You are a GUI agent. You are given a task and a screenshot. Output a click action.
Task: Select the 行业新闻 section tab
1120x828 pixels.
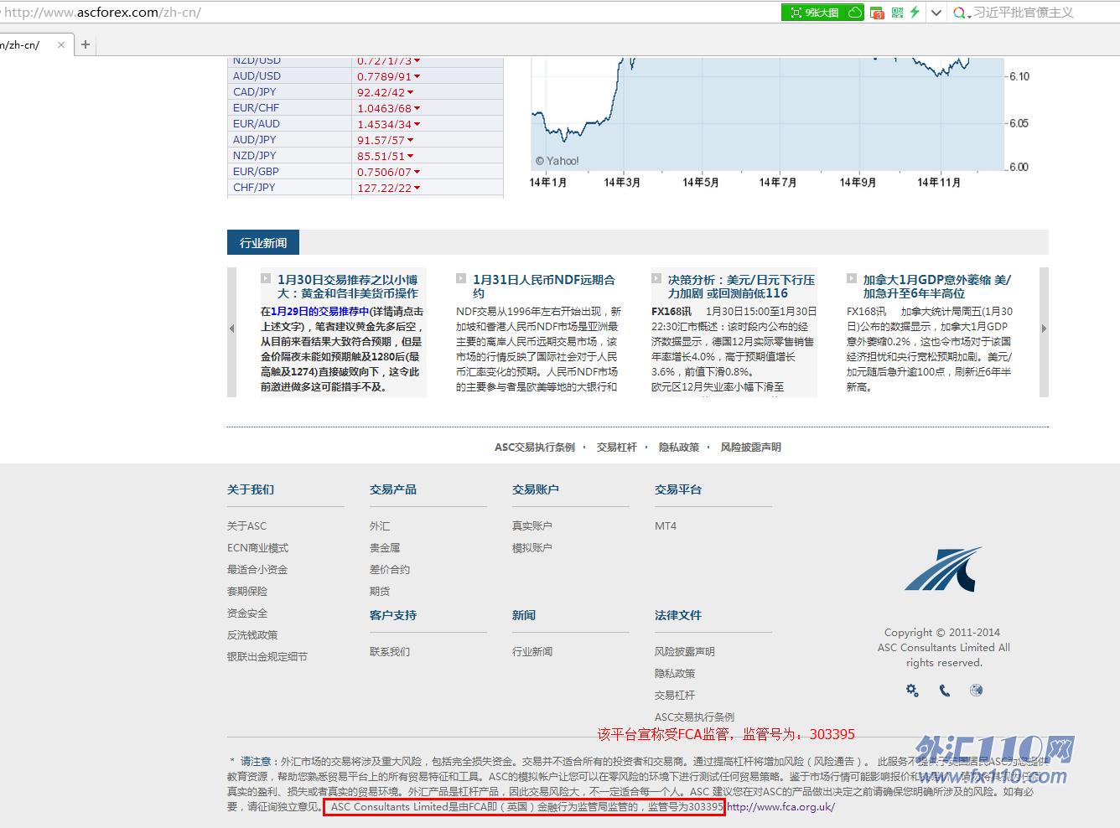coord(263,242)
